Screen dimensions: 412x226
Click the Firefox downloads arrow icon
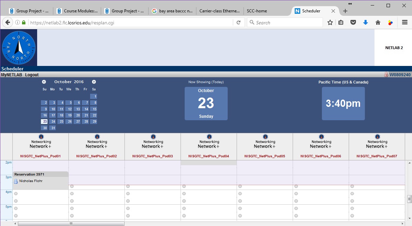coord(366,23)
